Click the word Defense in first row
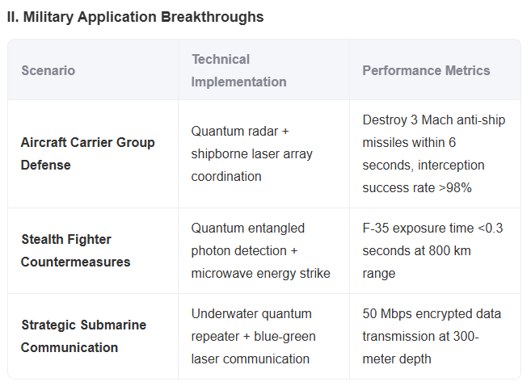 point(46,165)
